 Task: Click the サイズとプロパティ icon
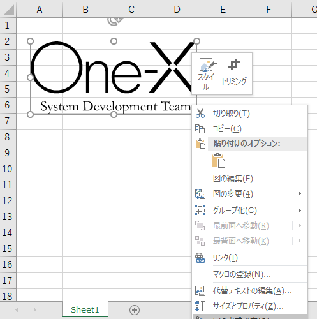point(200,306)
